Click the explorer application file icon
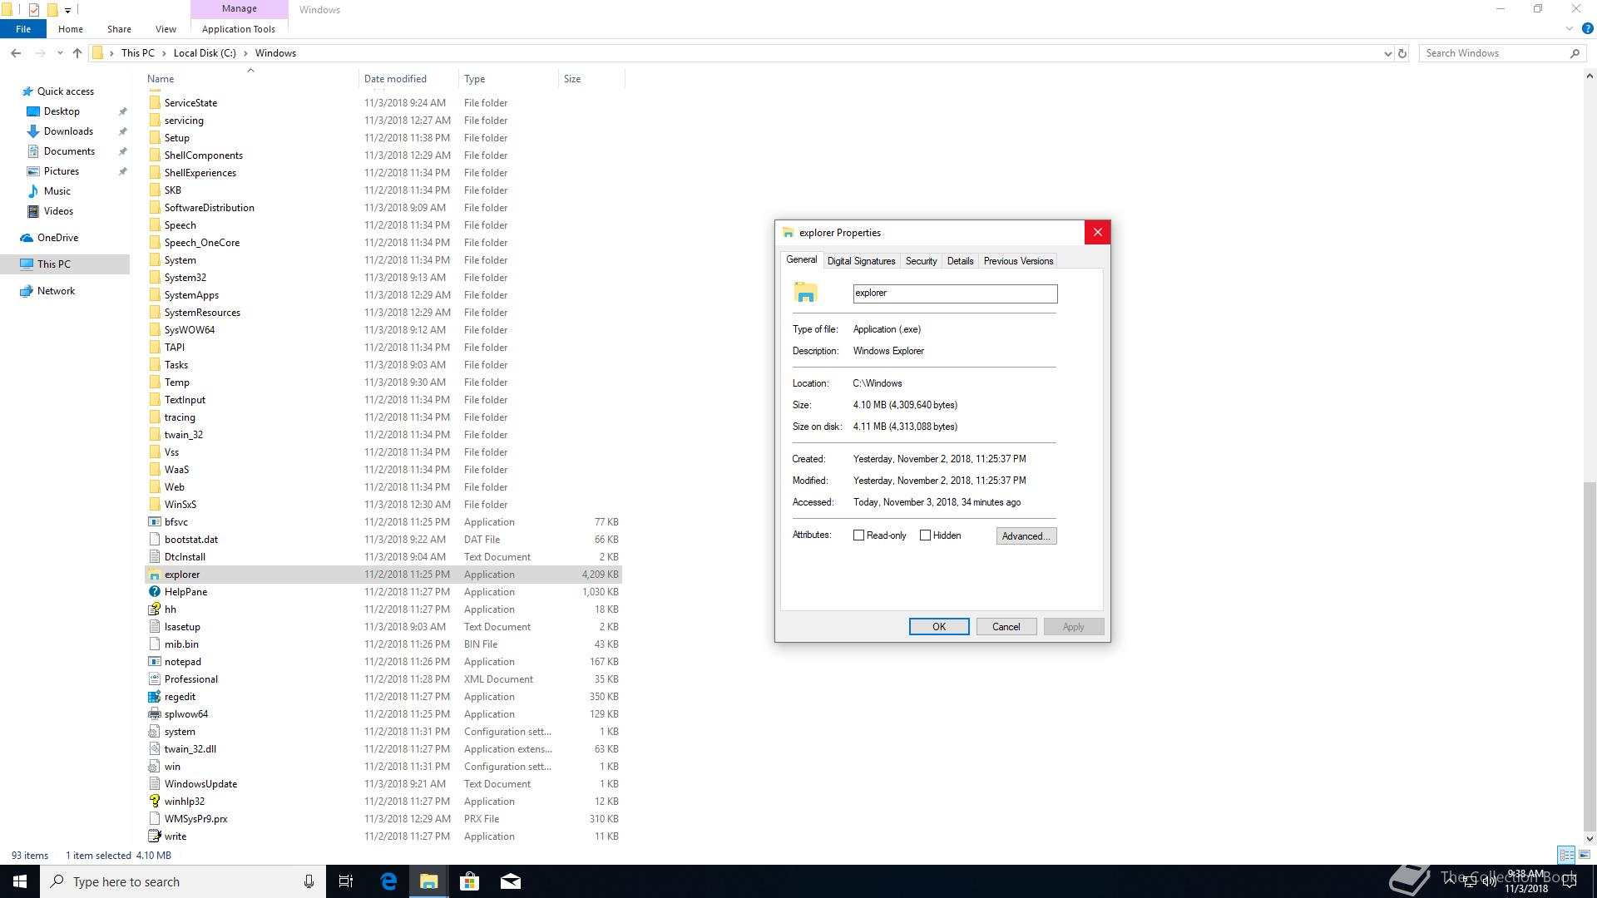 pos(154,575)
